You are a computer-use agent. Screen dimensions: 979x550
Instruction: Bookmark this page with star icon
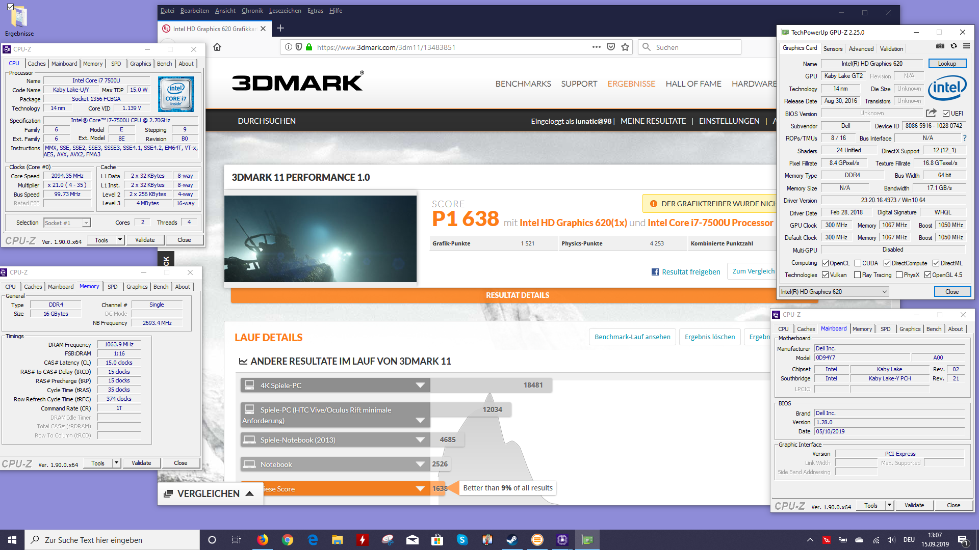625,47
